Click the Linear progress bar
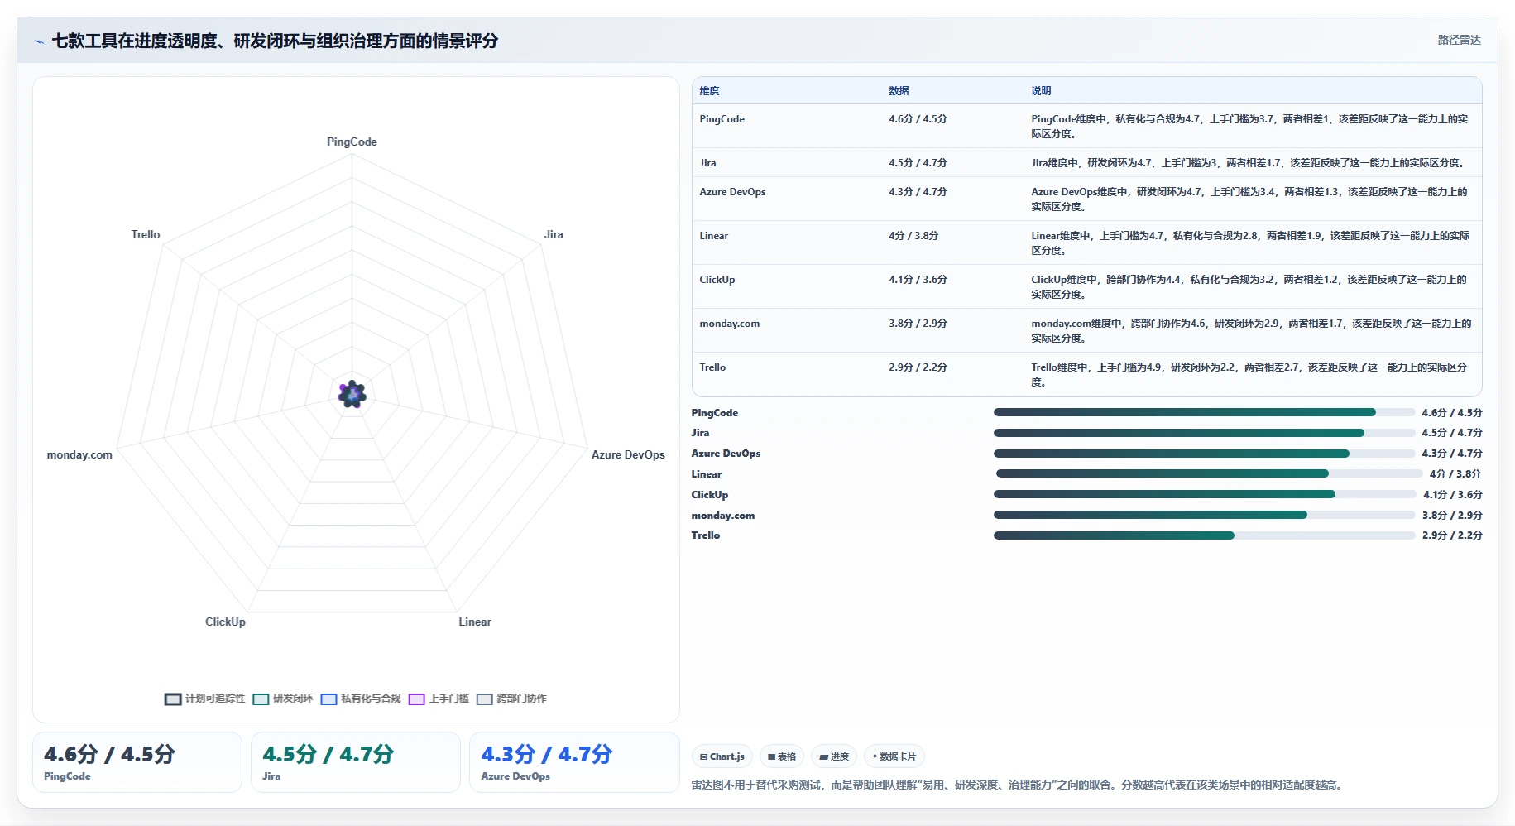This screenshot has height=826, width=1515. [x=1209, y=473]
